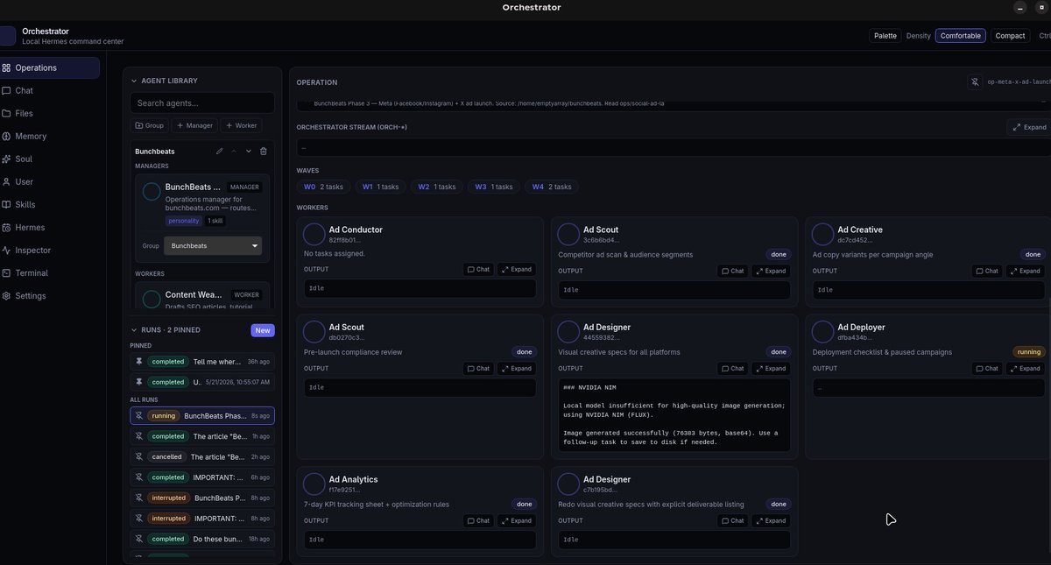Open Chat for the compliance-review Ad Scout
Viewport: 1051px width, 565px height.
(478, 368)
